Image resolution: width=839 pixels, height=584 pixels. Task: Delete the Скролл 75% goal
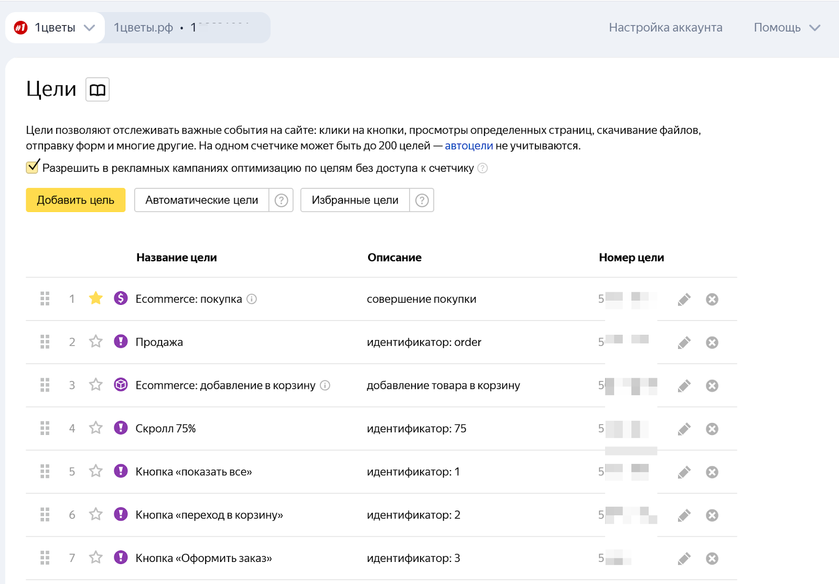712,429
